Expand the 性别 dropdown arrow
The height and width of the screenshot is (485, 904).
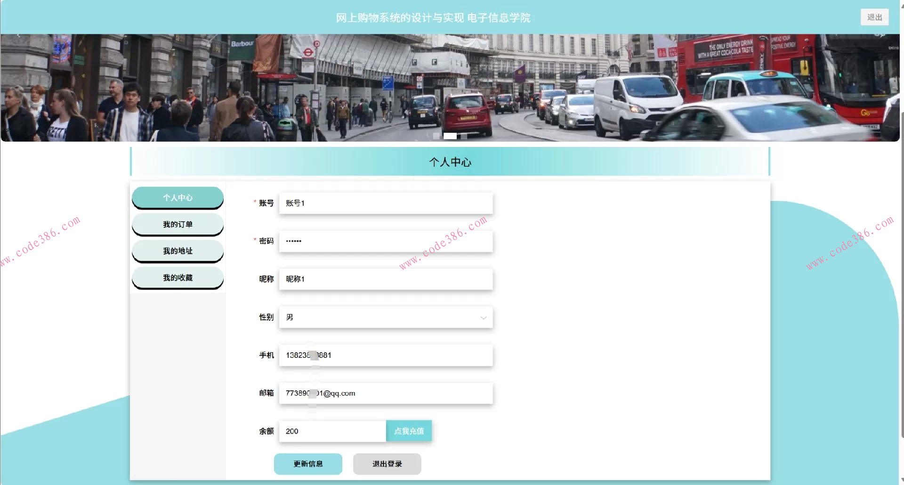[x=483, y=318]
